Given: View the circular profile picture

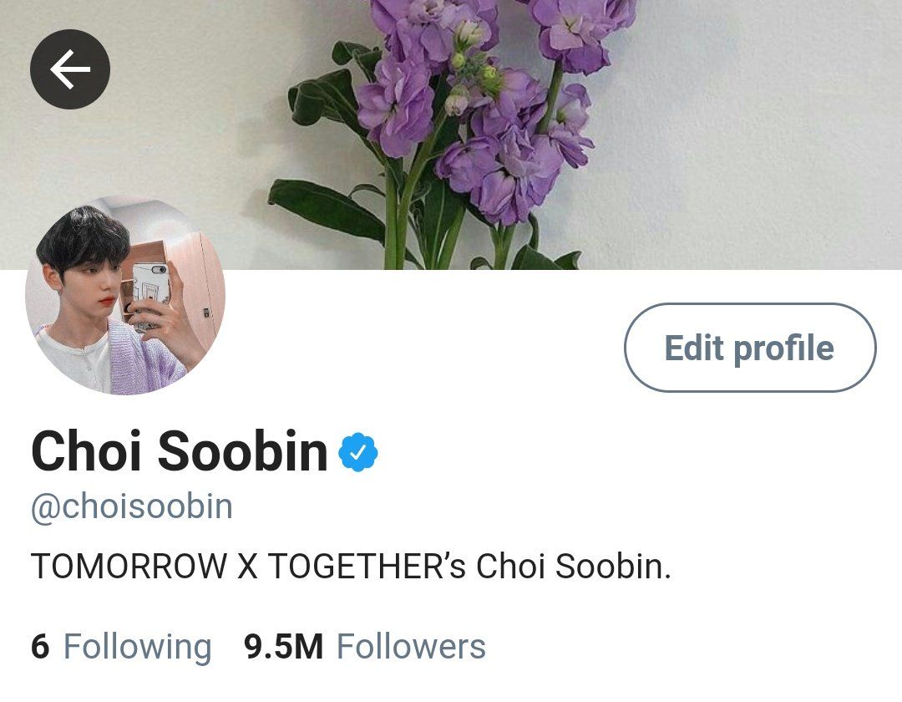Looking at the screenshot, I should point(124,295).
